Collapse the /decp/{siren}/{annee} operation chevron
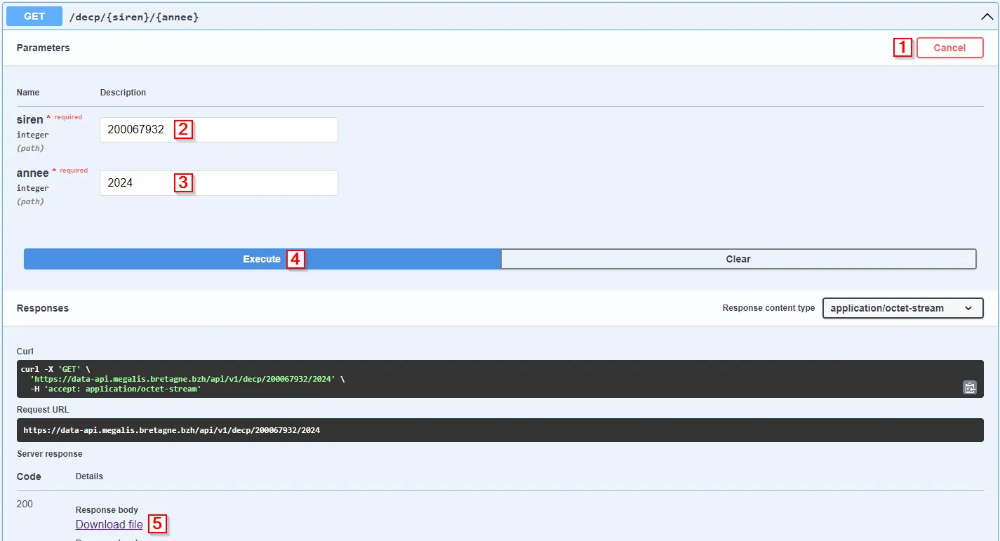Image resolution: width=1000 pixels, height=541 pixels. pos(986,16)
